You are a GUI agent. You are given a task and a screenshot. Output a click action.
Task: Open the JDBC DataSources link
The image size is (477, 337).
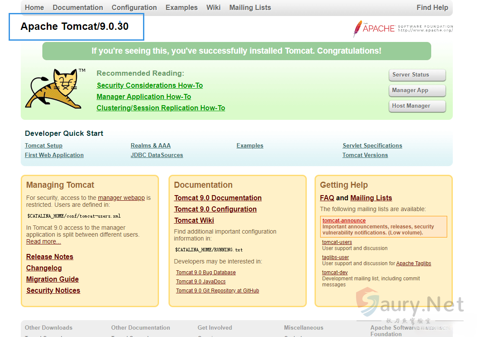point(157,155)
